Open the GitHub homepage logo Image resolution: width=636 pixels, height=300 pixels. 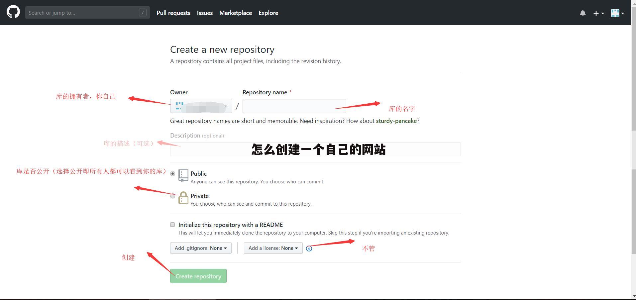tap(13, 12)
